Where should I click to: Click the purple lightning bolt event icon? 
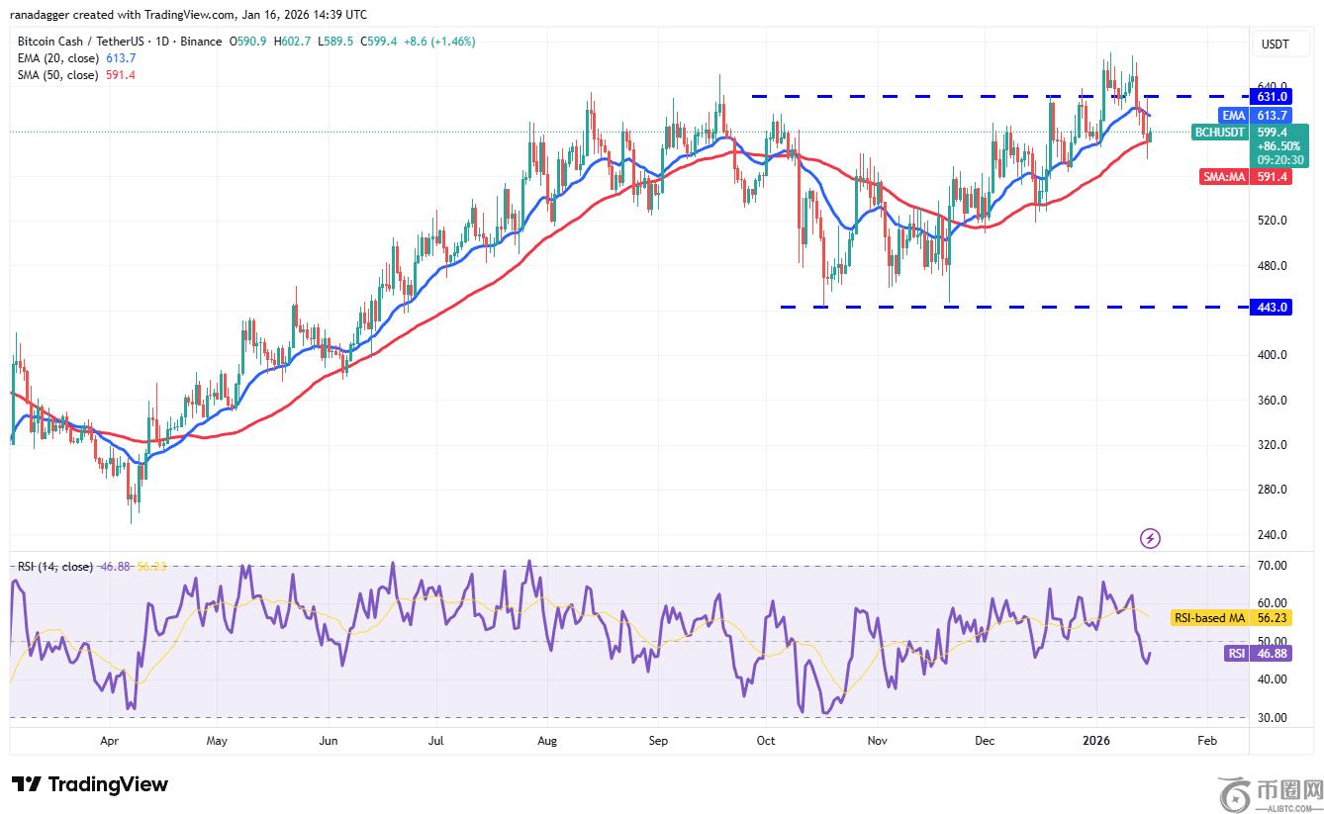click(x=1150, y=538)
